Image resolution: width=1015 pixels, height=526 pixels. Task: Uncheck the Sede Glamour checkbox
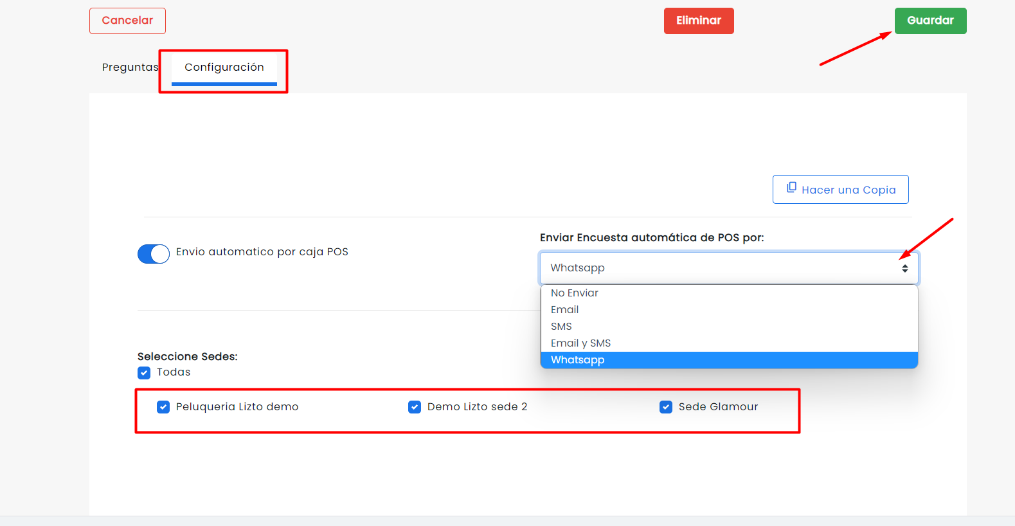tap(666, 407)
